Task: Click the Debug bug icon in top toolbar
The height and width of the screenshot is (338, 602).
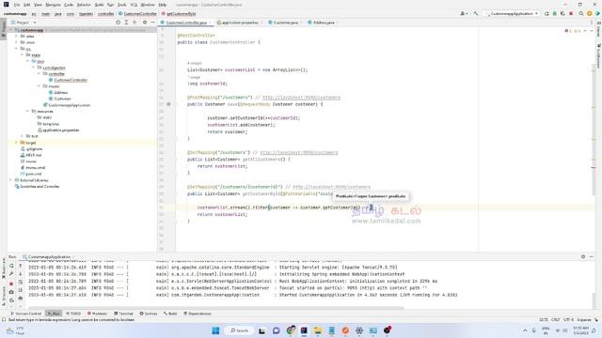Action: (x=554, y=13)
